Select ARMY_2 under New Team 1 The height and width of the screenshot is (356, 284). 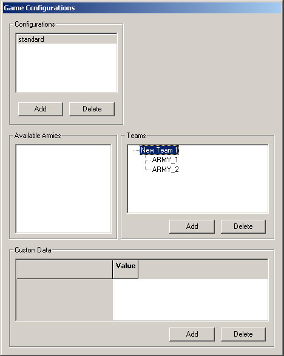165,170
